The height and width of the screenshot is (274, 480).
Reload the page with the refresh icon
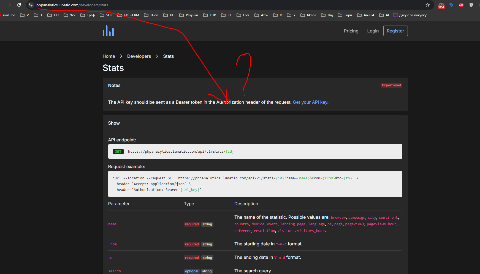coord(19,5)
